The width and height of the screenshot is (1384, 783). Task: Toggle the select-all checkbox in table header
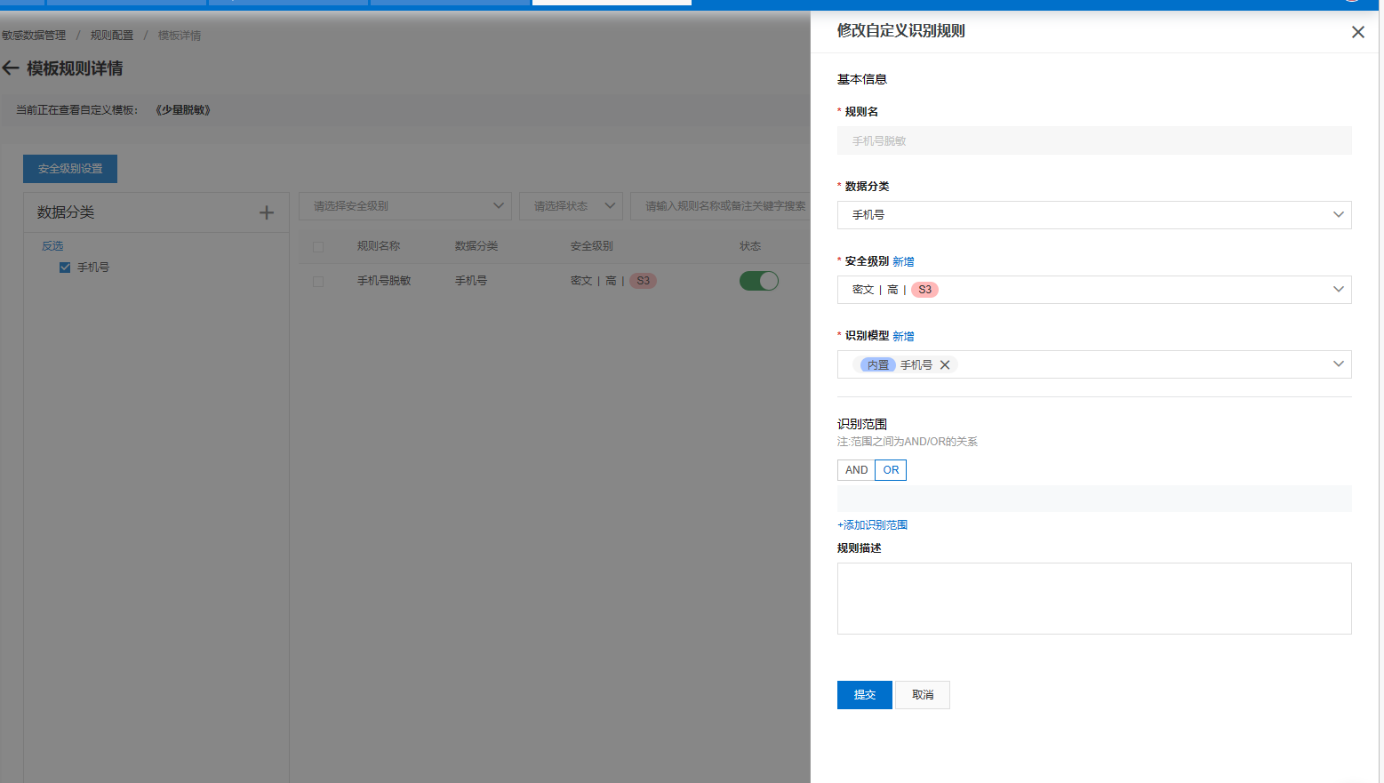(x=318, y=246)
